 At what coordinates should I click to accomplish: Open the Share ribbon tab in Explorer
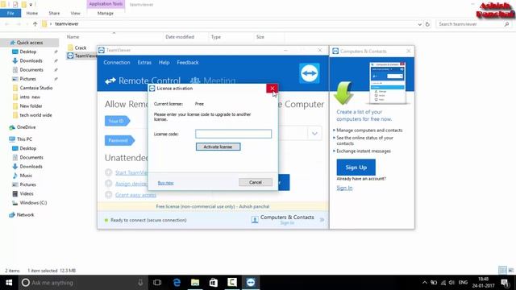tap(54, 13)
